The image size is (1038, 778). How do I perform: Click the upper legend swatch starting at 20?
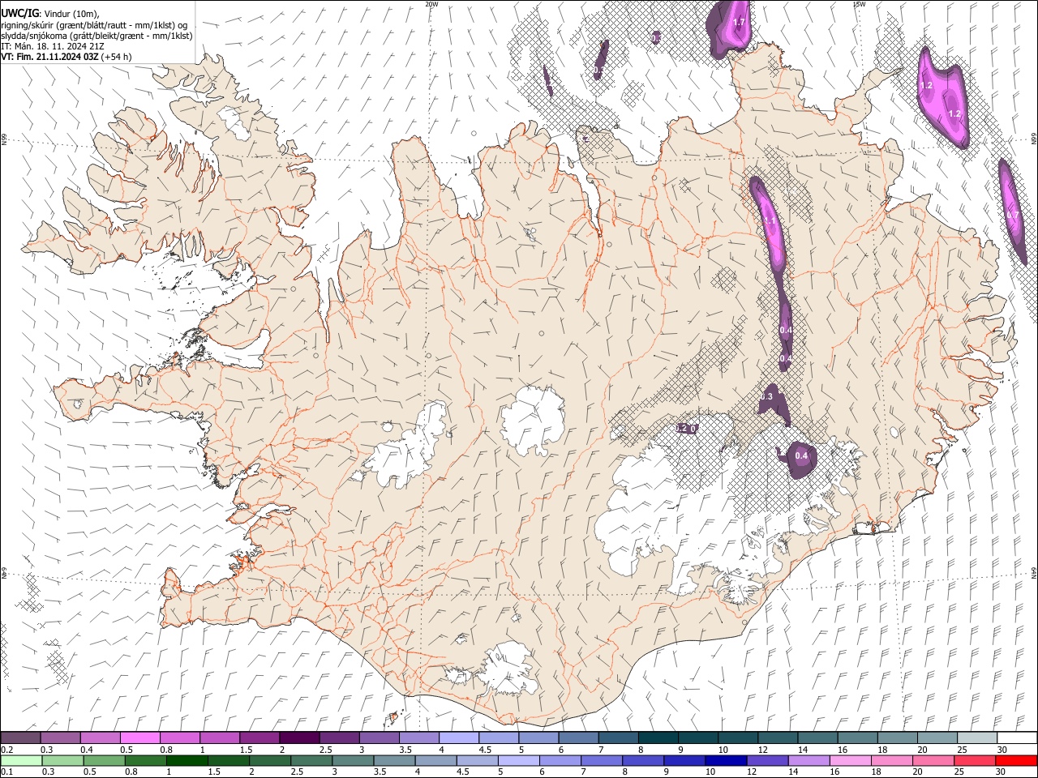point(938,738)
